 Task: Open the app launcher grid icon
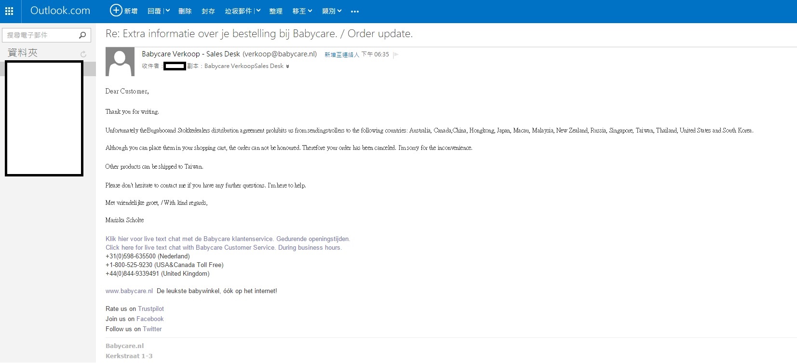pyautogui.click(x=9, y=11)
